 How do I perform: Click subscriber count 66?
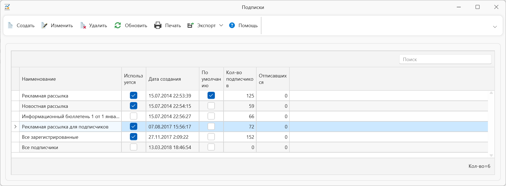[251, 116]
